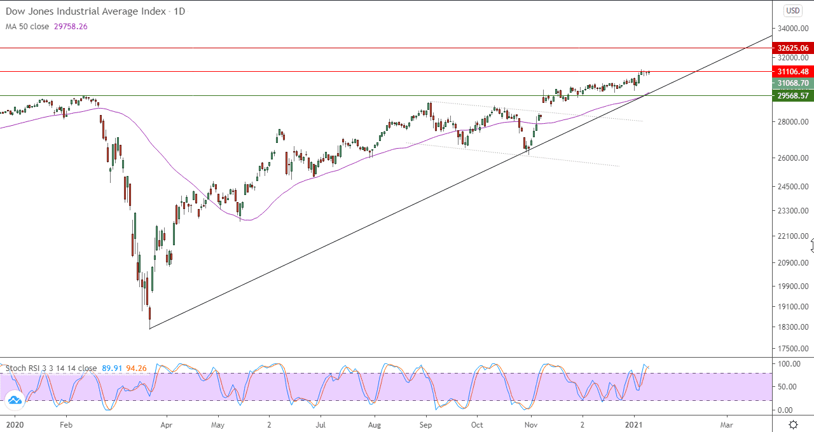Image resolution: width=814 pixels, height=432 pixels.
Task: Open chart settings gear icon
Action: tap(793, 424)
